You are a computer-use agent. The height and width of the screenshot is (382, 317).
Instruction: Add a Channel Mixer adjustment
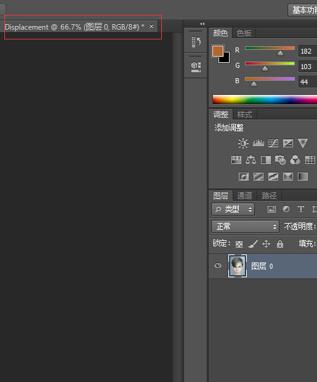(295, 160)
